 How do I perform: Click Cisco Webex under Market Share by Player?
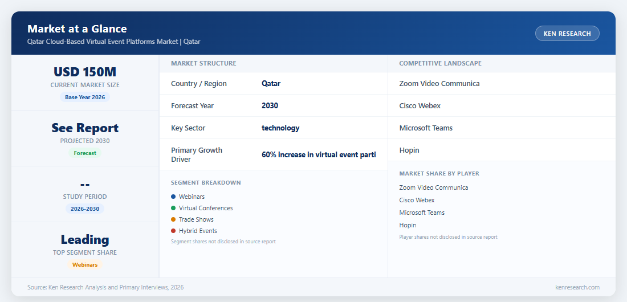tap(417, 200)
